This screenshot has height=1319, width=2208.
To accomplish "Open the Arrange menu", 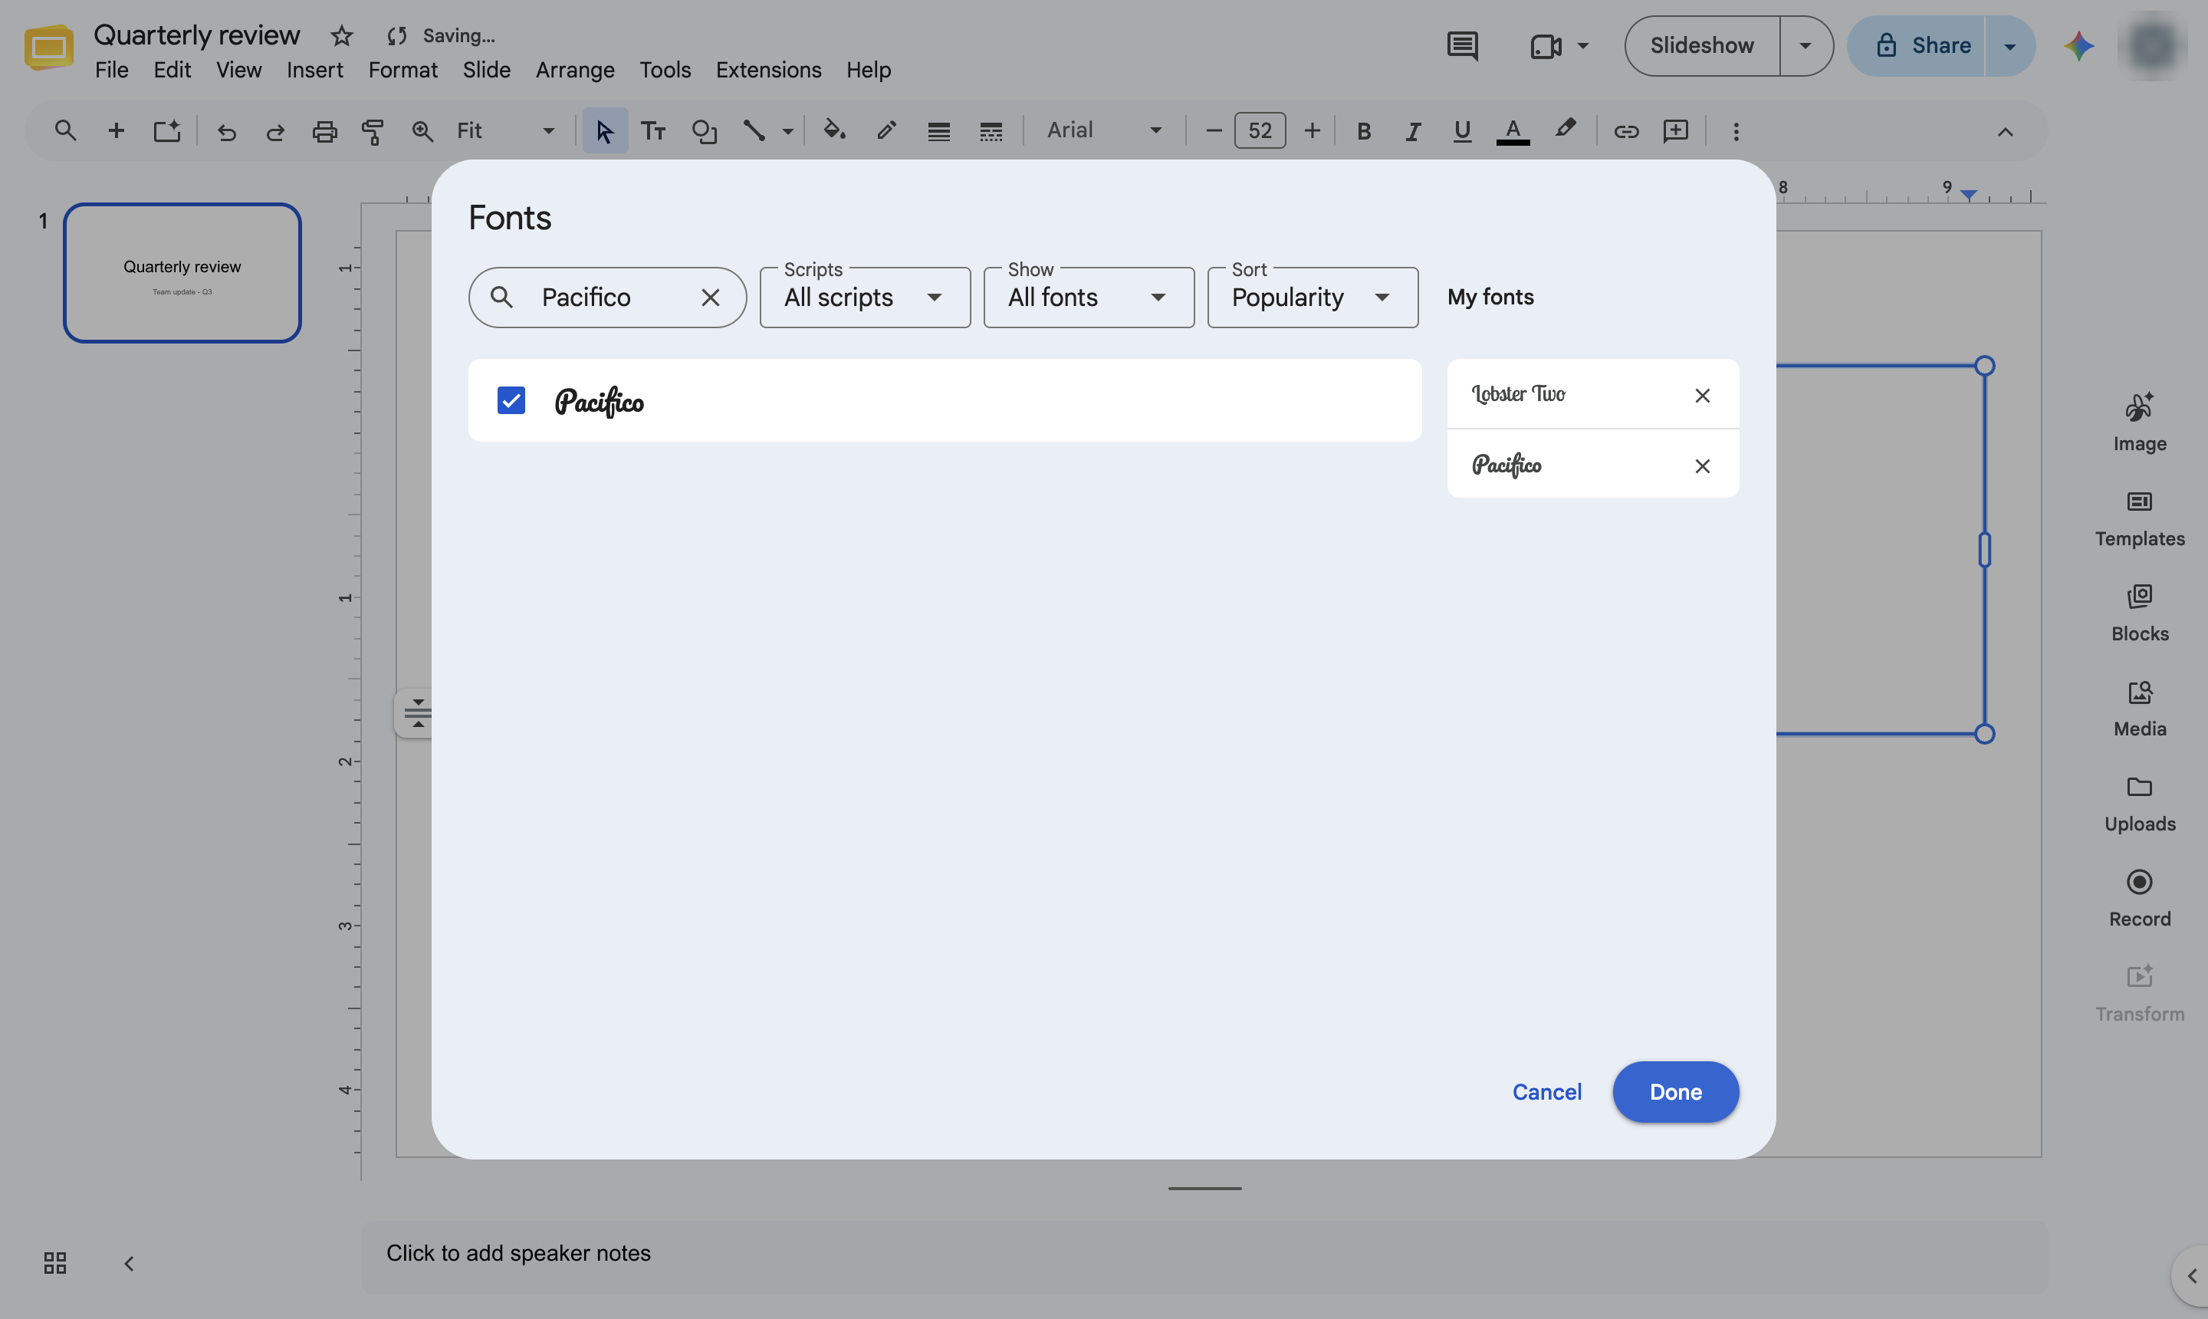I will coord(575,69).
